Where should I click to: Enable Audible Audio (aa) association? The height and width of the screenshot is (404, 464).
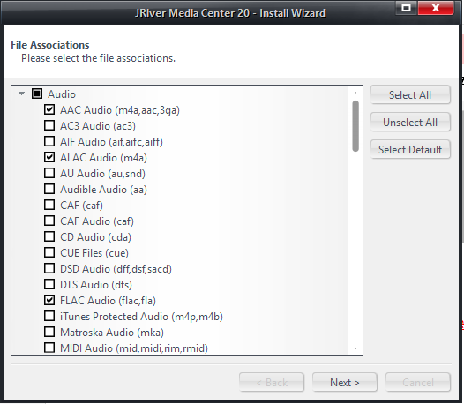coord(49,189)
